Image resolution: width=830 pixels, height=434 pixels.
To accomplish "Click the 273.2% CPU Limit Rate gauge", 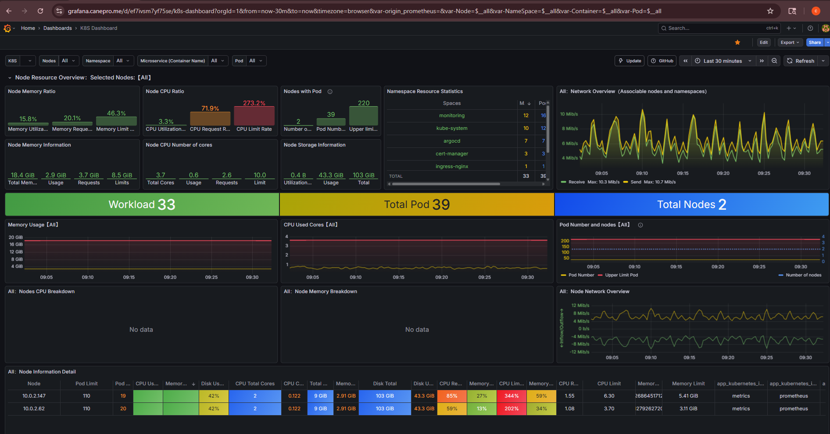I will coord(254,116).
